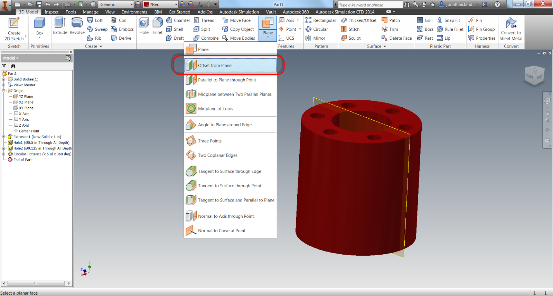
Task: Choose the Sweep feature
Action: pos(97,29)
